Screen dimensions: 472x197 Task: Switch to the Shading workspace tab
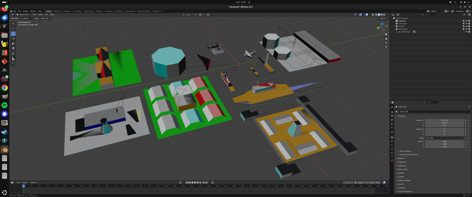click(x=99, y=11)
